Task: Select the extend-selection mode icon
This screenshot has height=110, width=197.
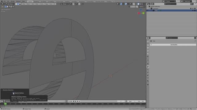Action: pos(7,7)
